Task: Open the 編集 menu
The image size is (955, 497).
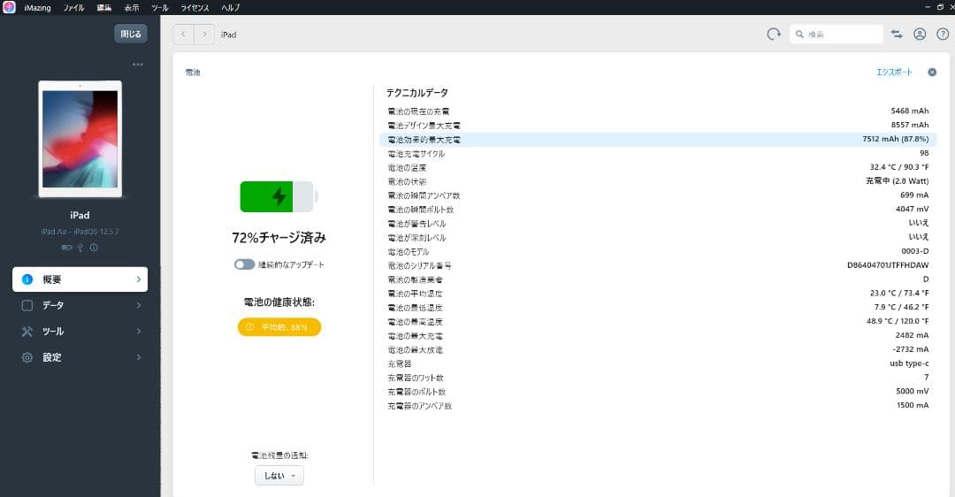Action: click(x=104, y=8)
